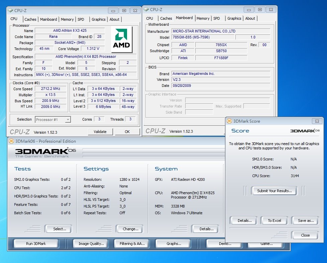Click the Instructions field starting with "MMX (+)"
This screenshot has width=327, height=263.
pos(86,75)
